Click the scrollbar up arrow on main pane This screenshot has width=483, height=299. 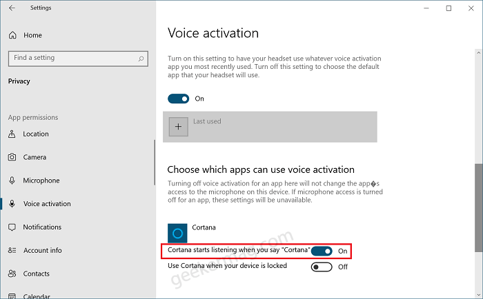(478, 52)
